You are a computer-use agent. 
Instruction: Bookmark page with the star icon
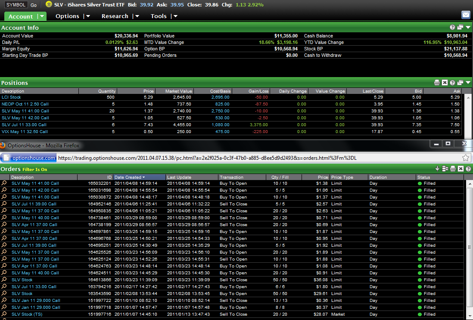[x=465, y=158]
